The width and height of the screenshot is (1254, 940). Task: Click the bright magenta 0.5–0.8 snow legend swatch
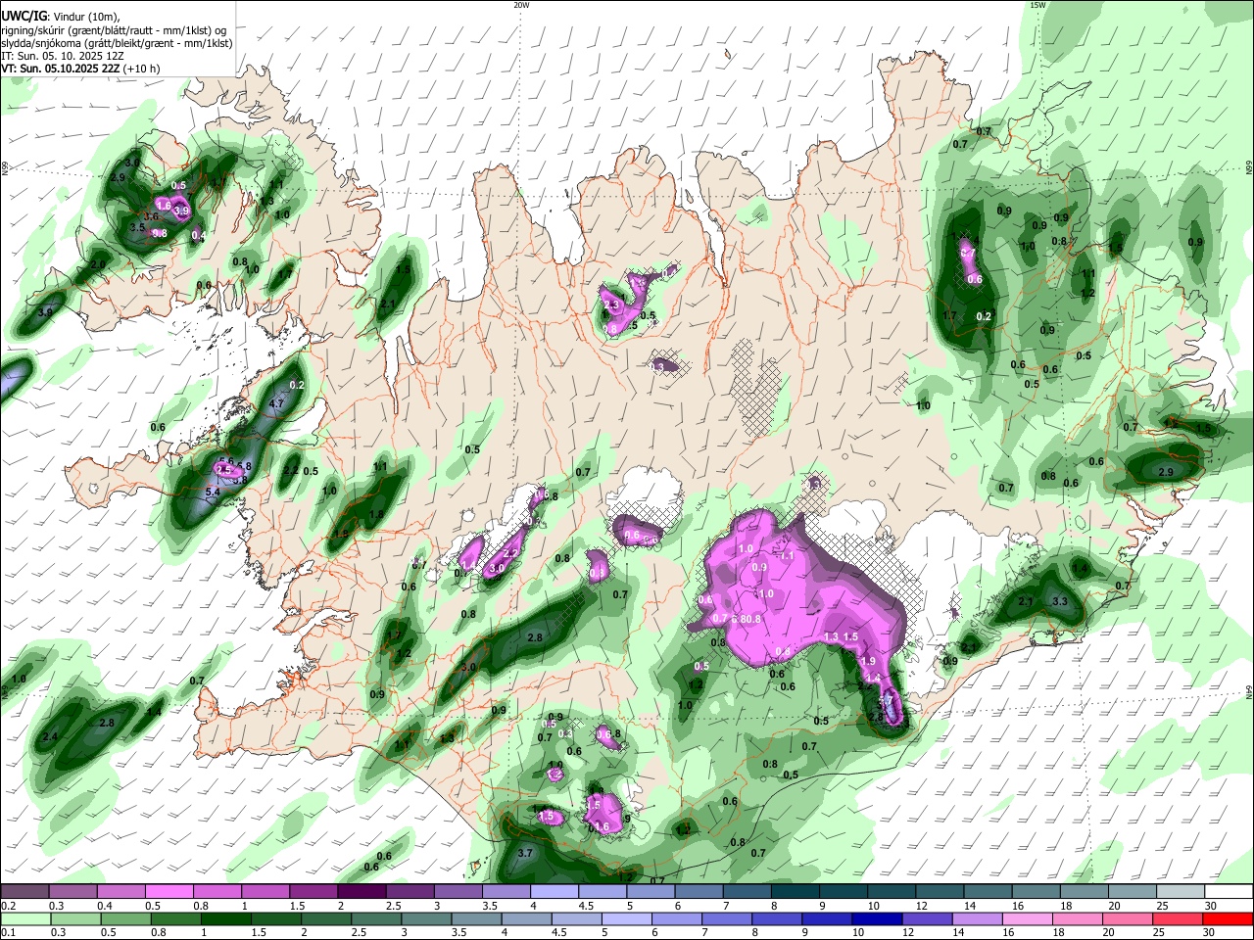pos(169,892)
